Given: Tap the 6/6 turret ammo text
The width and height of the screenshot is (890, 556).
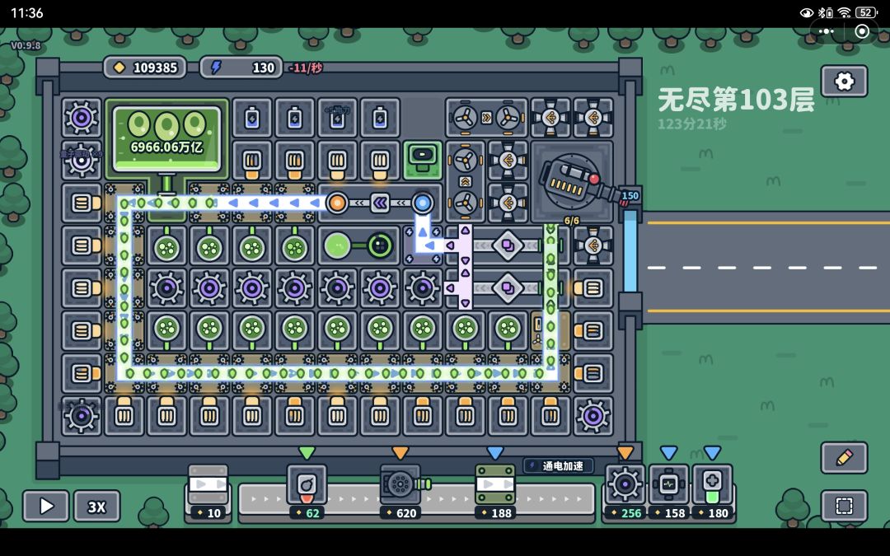Looking at the screenshot, I should coord(572,221).
